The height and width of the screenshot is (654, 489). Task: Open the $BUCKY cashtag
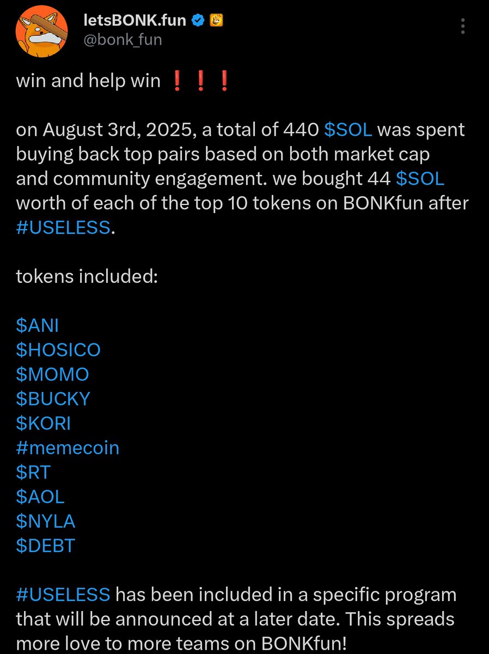click(x=53, y=399)
